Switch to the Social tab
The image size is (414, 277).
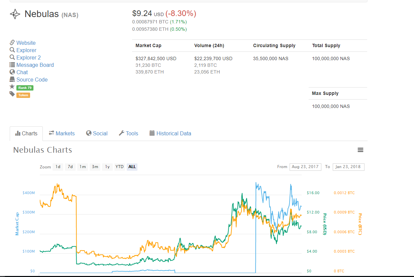97,134
